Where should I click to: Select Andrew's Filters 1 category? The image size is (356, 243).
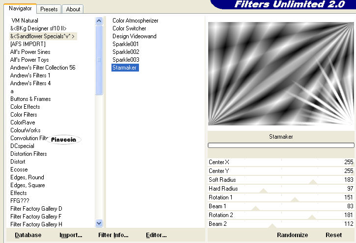(30, 75)
